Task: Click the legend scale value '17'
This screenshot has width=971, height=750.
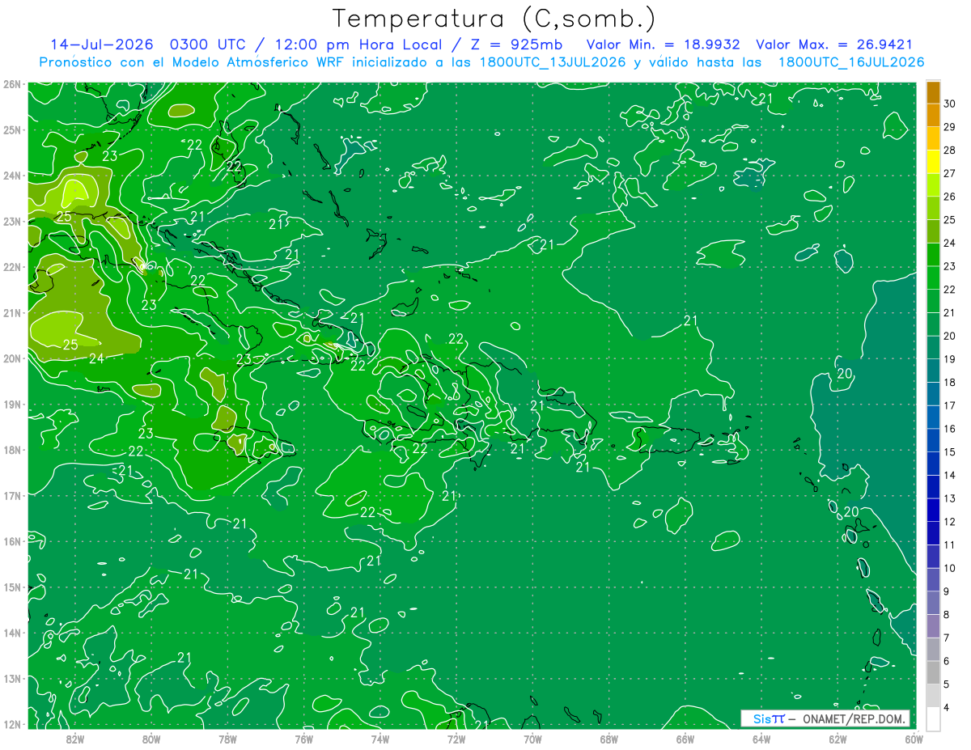Action: coord(950,405)
